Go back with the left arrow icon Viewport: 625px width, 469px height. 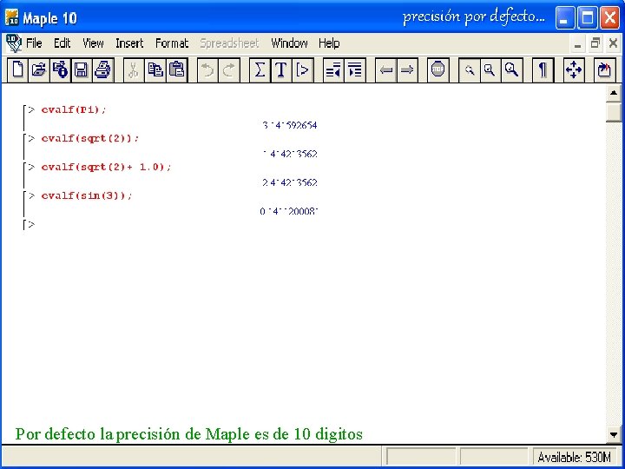(x=385, y=70)
